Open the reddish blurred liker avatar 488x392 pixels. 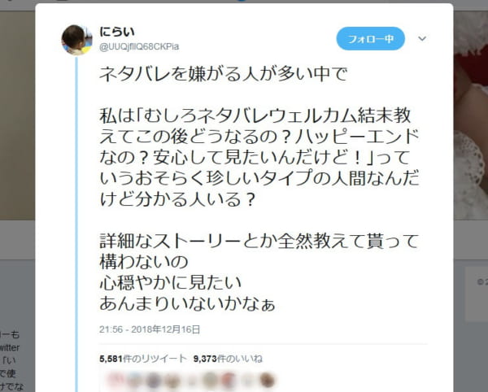(229, 380)
